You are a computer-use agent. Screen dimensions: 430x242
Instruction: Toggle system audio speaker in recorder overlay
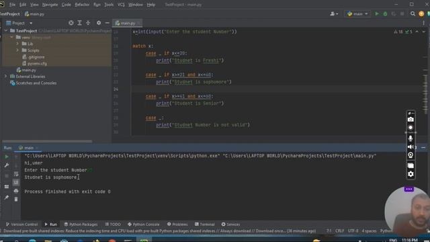411,147
